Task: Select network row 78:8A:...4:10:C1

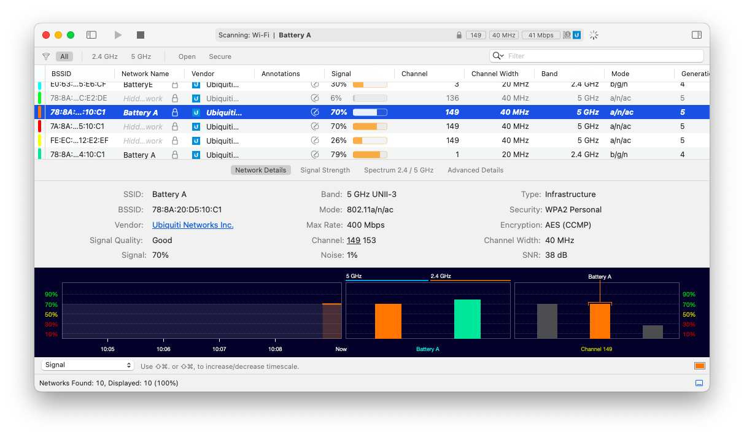Action: pyautogui.click(x=372, y=154)
